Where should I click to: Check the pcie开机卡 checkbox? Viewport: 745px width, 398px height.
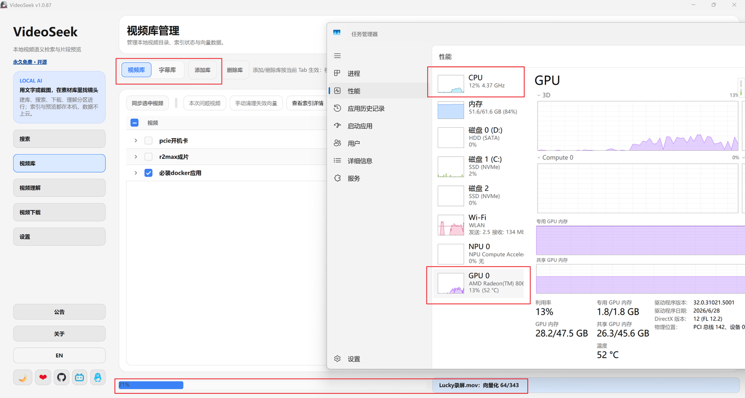coord(148,141)
